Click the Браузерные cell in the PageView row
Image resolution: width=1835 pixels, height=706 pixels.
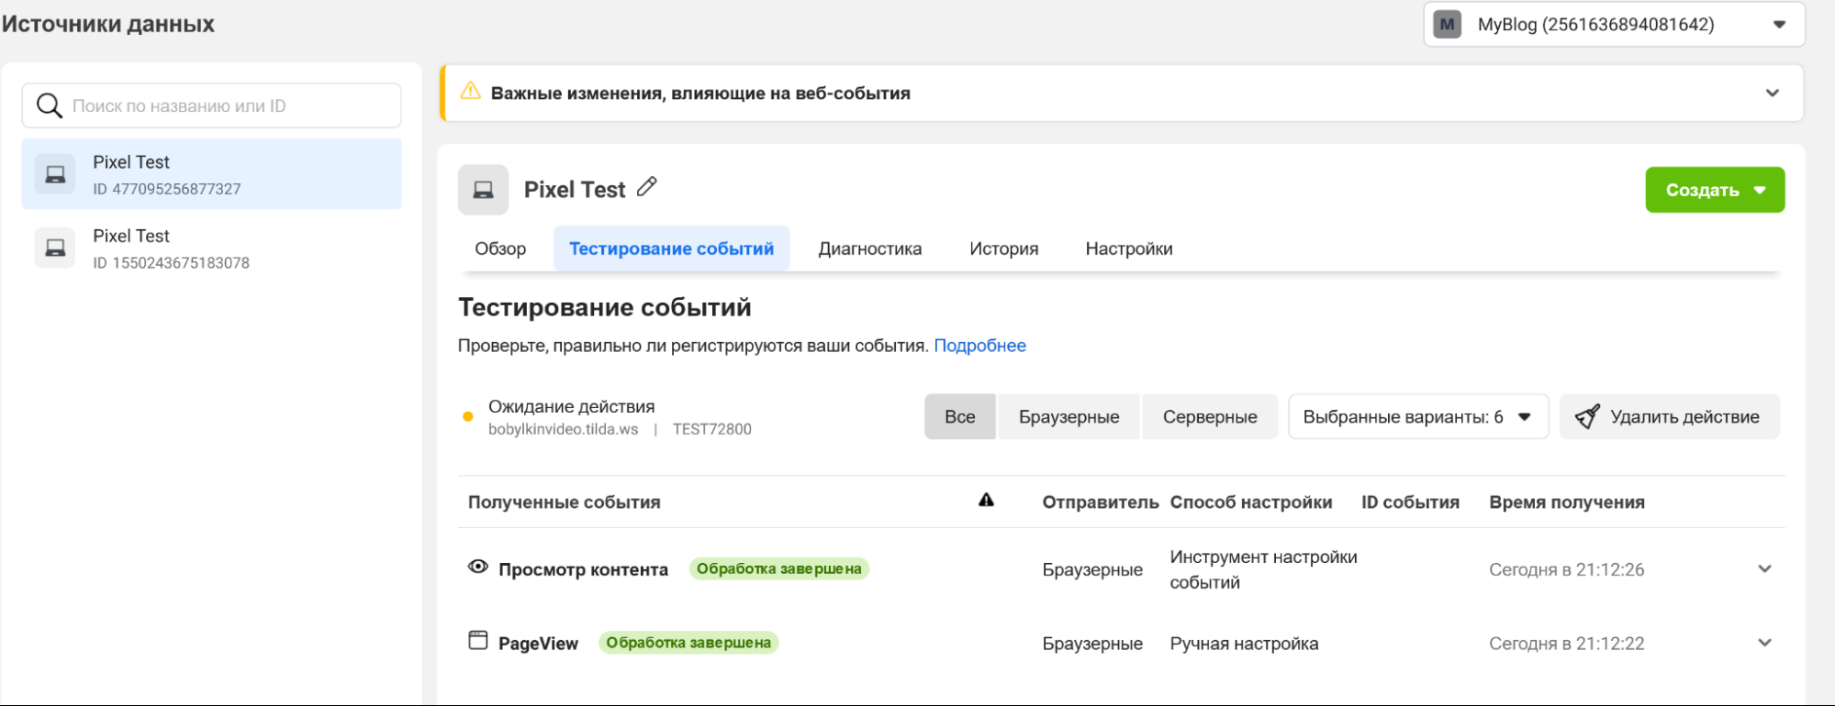pyautogui.click(x=1092, y=644)
